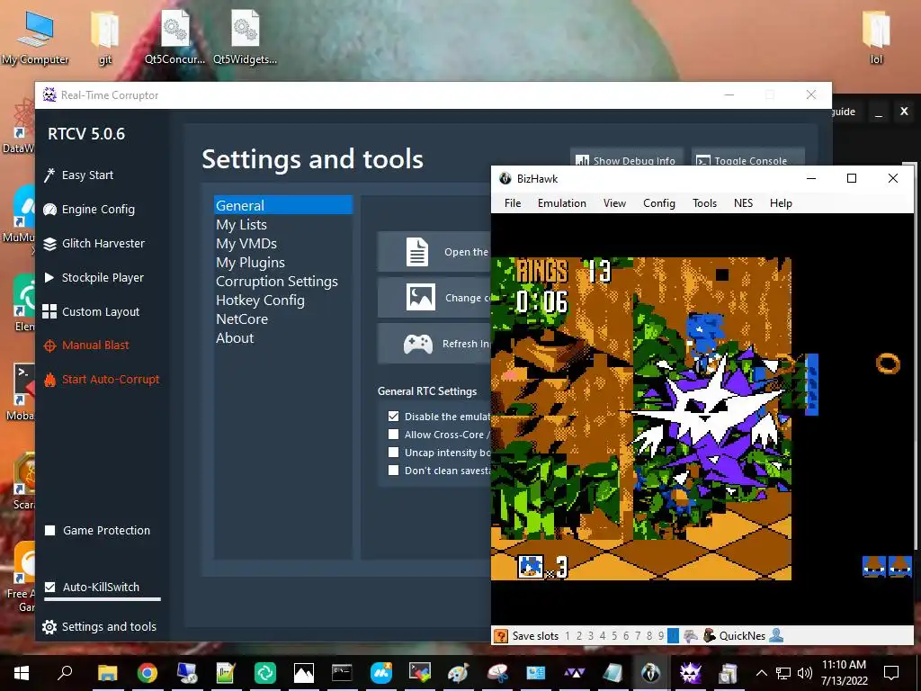Open Settings and tools gear in sidebar
The height and width of the screenshot is (691, 921).
99,626
